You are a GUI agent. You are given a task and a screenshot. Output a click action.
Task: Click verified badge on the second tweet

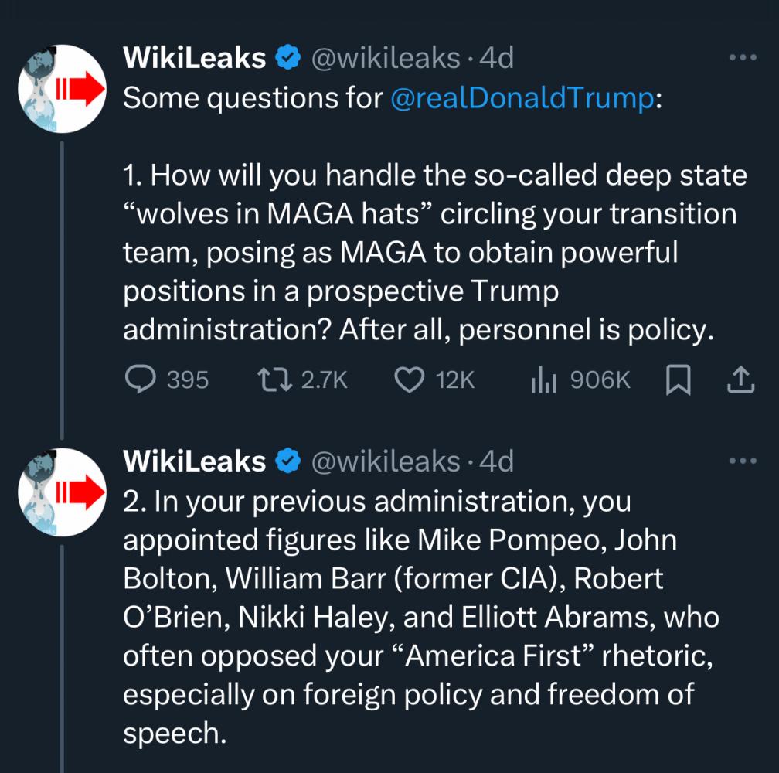289,461
